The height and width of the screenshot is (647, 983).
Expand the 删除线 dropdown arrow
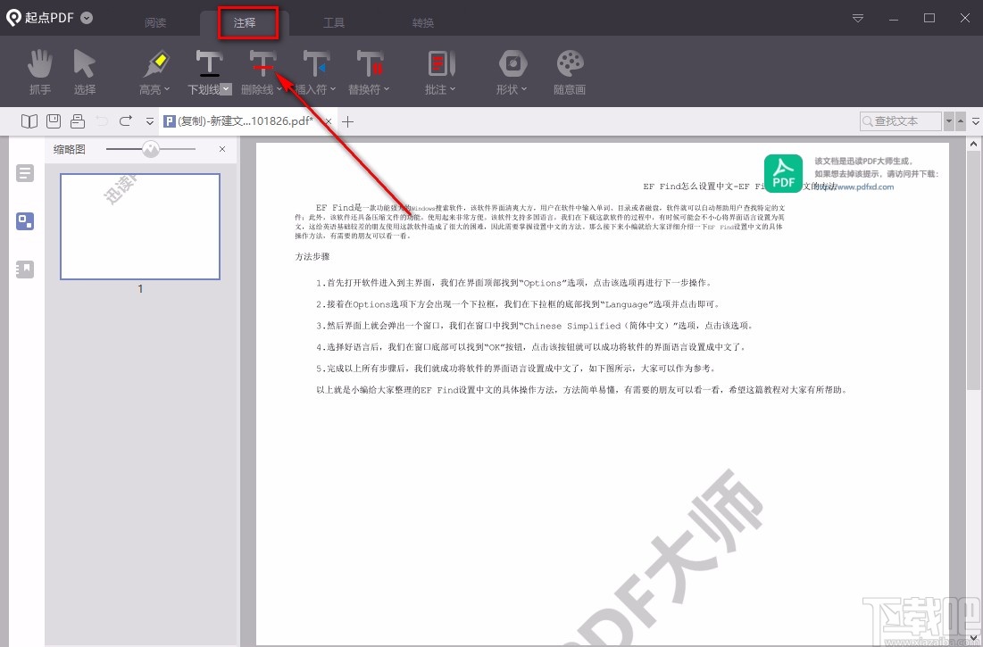point(279,89)
